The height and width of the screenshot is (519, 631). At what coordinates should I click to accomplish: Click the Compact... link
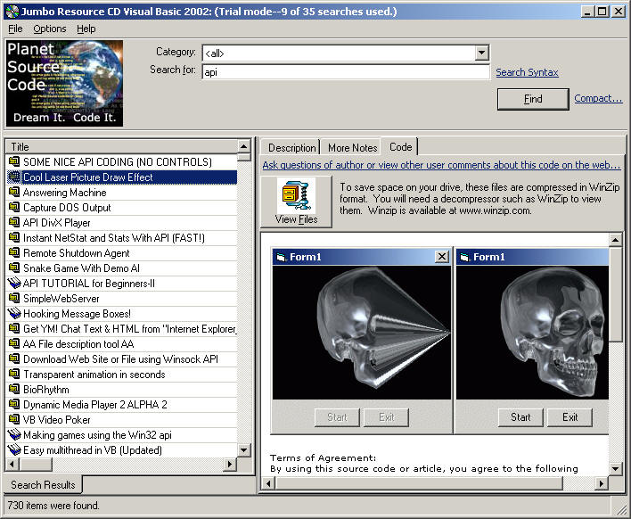click(x=598, y=98)
